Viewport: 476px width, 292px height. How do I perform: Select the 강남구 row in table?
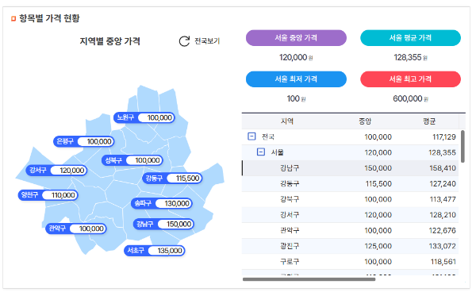351,168
